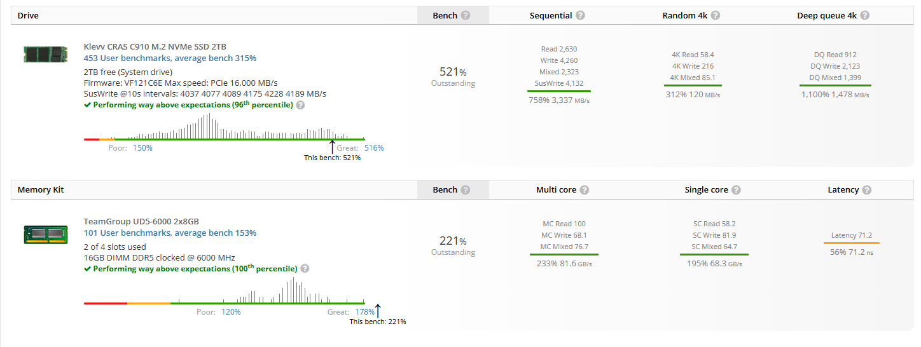Click the question mark next to Sequential
This screenshot has width=921, height=347.
[x=581, y=15]
